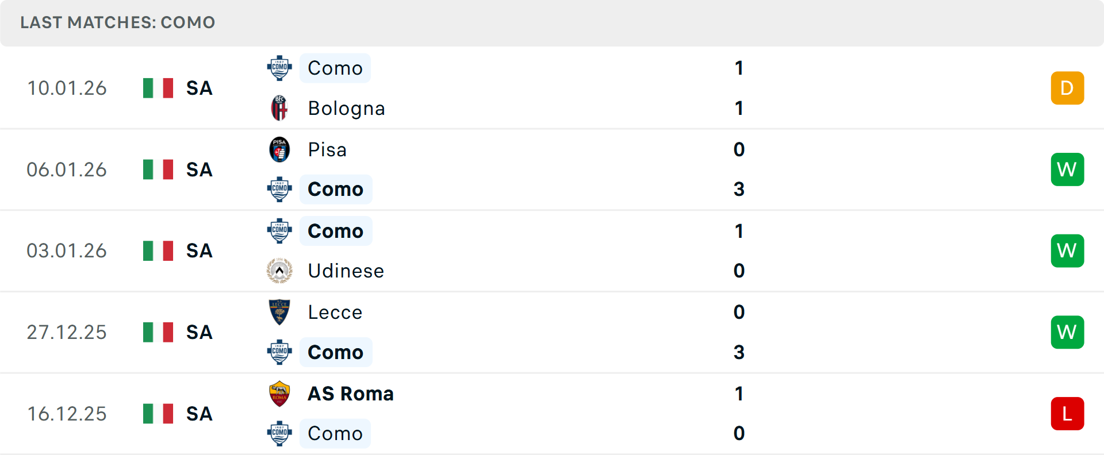
Task: Click the 27.12.25 match date
Action: 67,332
